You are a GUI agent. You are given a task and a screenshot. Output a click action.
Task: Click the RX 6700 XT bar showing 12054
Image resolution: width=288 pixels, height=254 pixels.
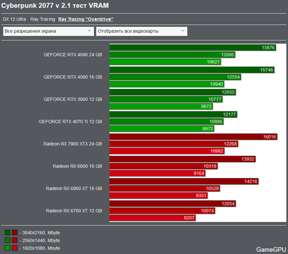(173, 204)
